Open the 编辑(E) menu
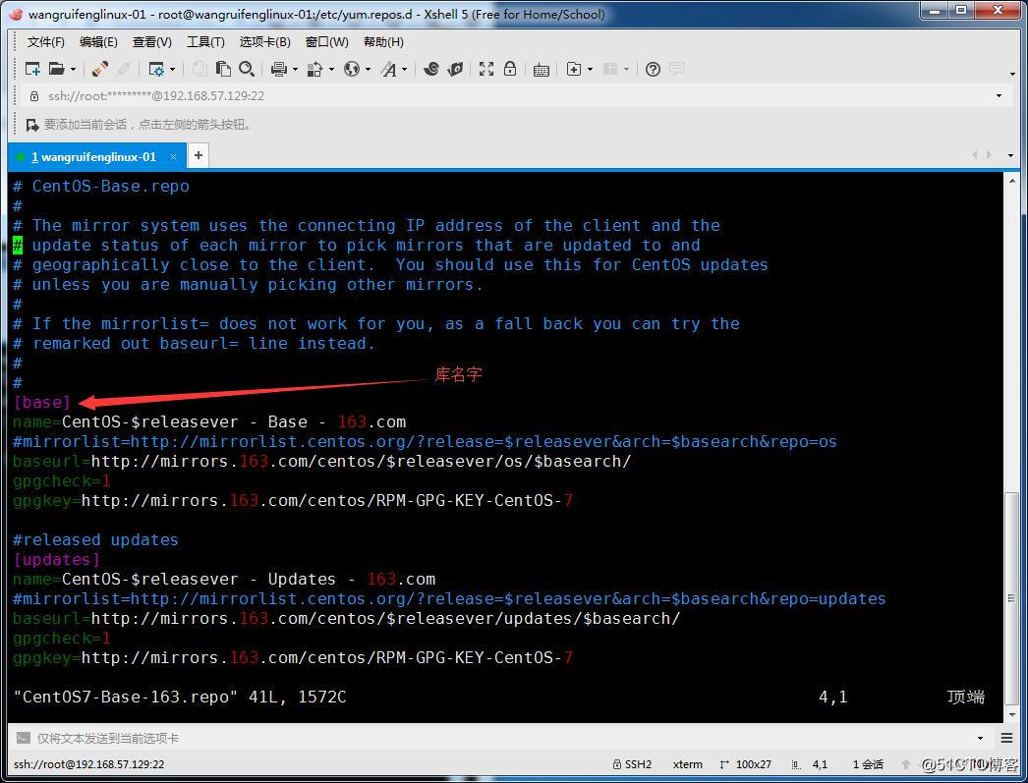The height and width of the screenshot is (783, 1028). coord(98,42)
